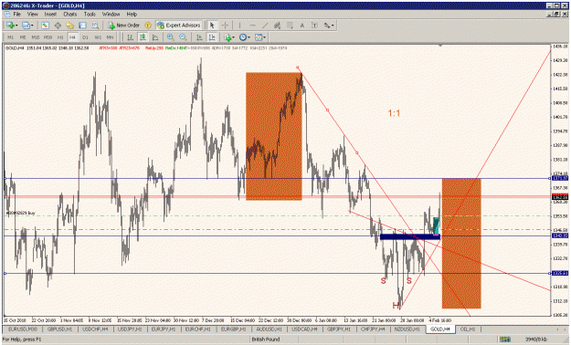The width and height of the screenshot is (571, 345).
Task: Choose the equidistant channel tool
Action: coord(277,26)
